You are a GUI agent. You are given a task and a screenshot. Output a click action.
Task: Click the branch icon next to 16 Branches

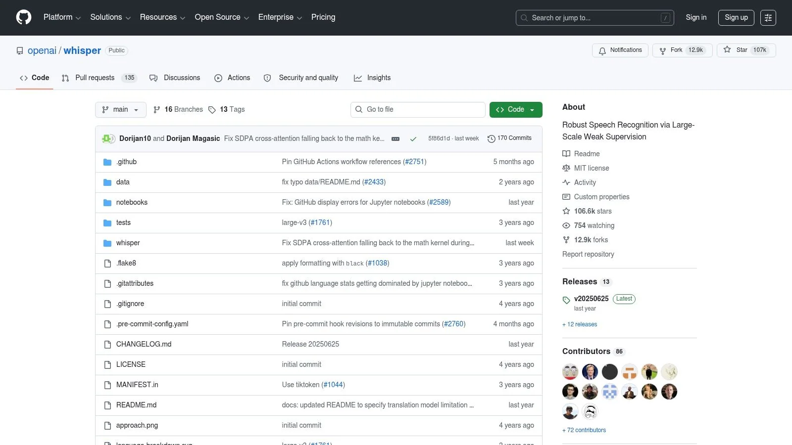click(157, 110)
